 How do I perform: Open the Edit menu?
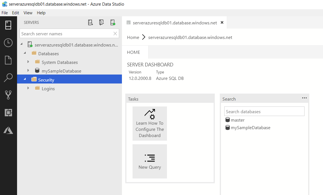[x=15, y=13]
